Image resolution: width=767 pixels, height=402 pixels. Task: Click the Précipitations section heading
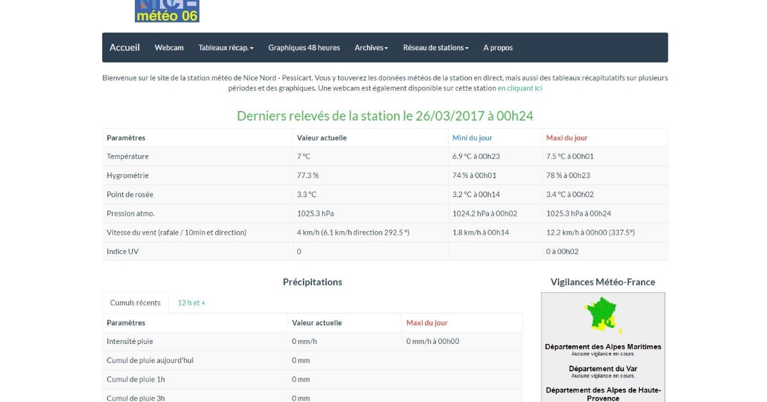tap(313, 282)
